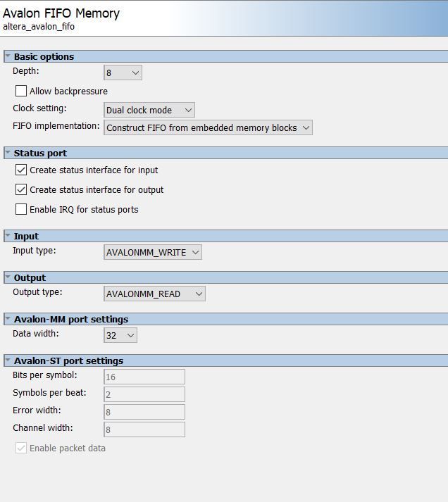
Task: Uncheck Create status interface for output
Action: 21,189
